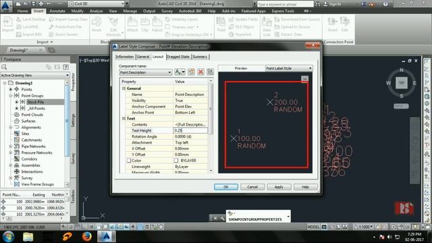This screenshot has width=432, height=243.
Task: Click the Sites node icon
Action: click(16, 134)
